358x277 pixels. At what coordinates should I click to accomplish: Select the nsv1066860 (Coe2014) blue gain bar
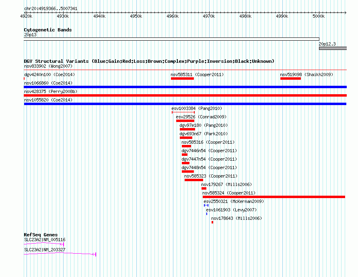coord(185,87)
